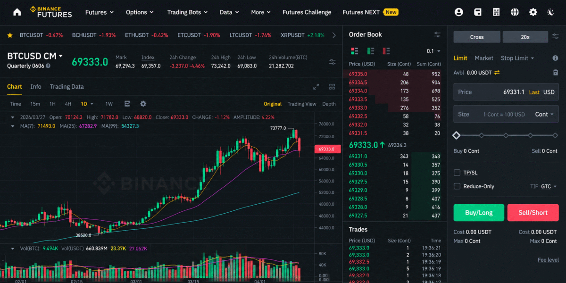Open the More dropdown menu
The width and height of the screenshot is (566, 283).
click(x=261, y=12)
